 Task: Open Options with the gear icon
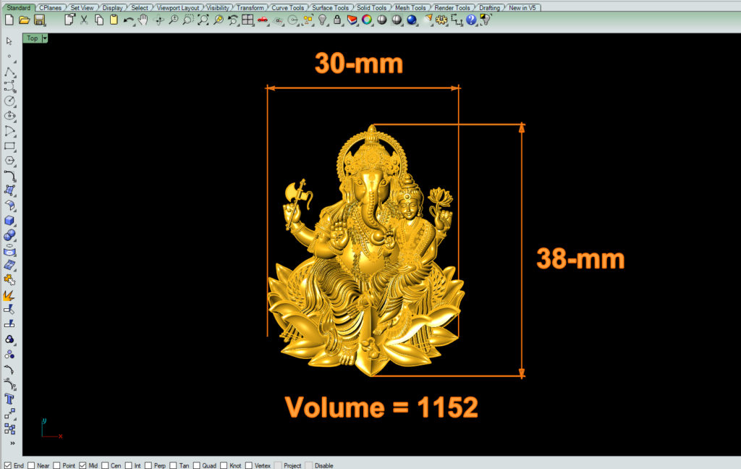[x=441, y=20]
